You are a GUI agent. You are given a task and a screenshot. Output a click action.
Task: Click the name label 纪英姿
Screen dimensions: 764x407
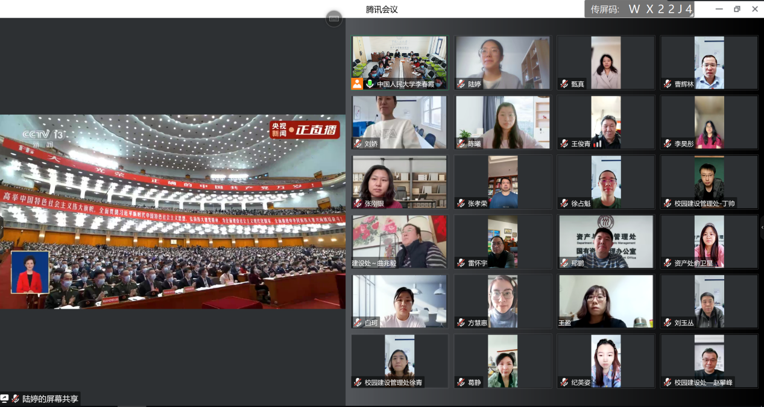pyautogui.click(x=581, y=383)
